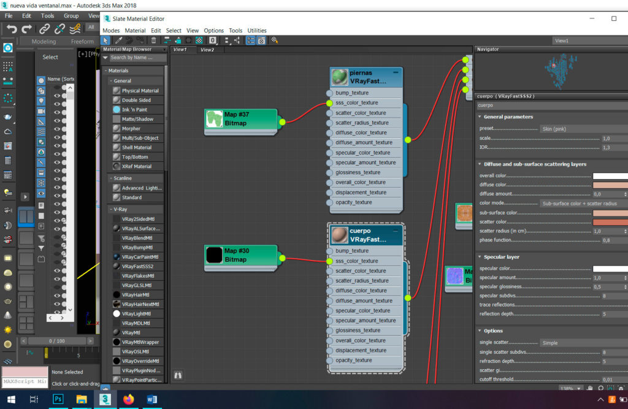This screenshot has height=409, width=628.
Task: Click the Ink 'n Paint material icon
Action: click(x=117, y=109)
